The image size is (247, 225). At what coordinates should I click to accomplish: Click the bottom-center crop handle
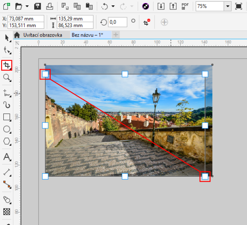coord(125,176)
